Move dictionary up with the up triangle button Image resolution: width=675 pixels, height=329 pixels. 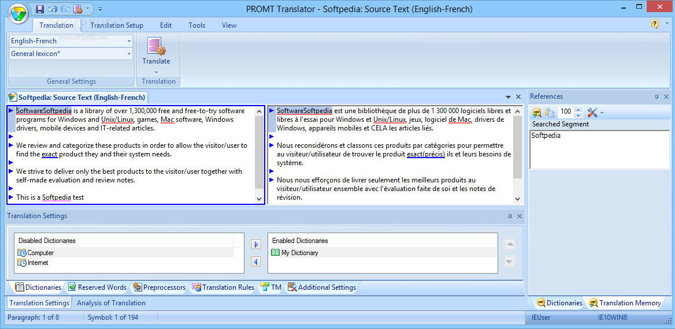point(510,244)
